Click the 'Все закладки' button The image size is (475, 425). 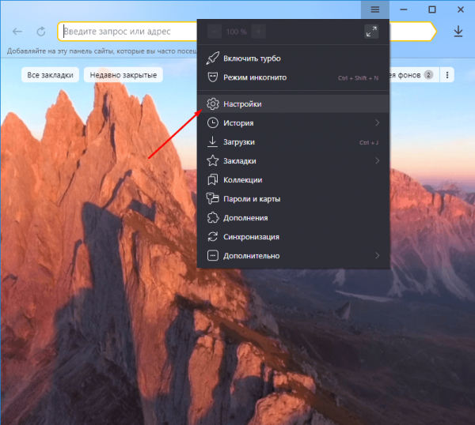pos(51,75)
